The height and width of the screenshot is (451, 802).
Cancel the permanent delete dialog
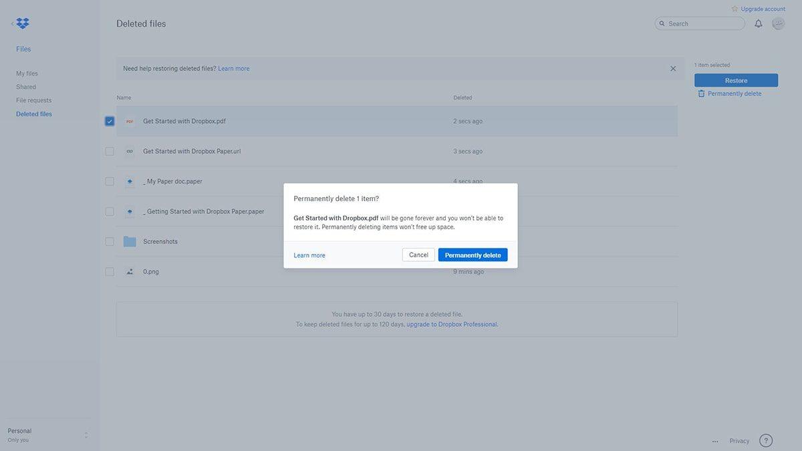point(418,253)
